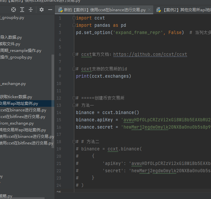Open 使用ccxt在bitfinex进行交易.py at bottom of tree
The height and width of the screenshot is (199, 211).
[x=26, y=143]
